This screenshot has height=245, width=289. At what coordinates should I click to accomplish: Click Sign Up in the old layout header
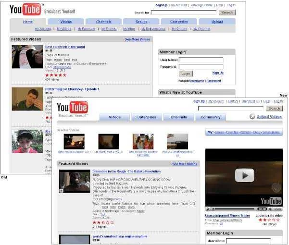tap(162, 5)
